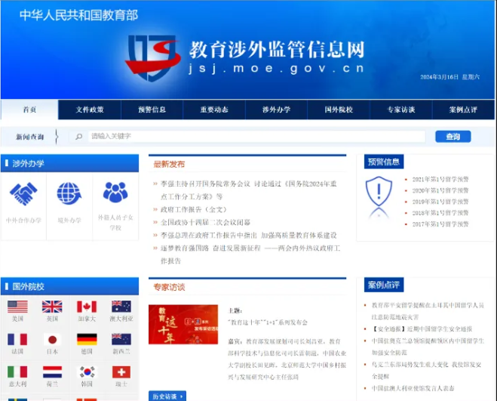Open the 案例点评 navigation item
The width and height of the screenshot is (497, 401).
(x=463, y=110)
